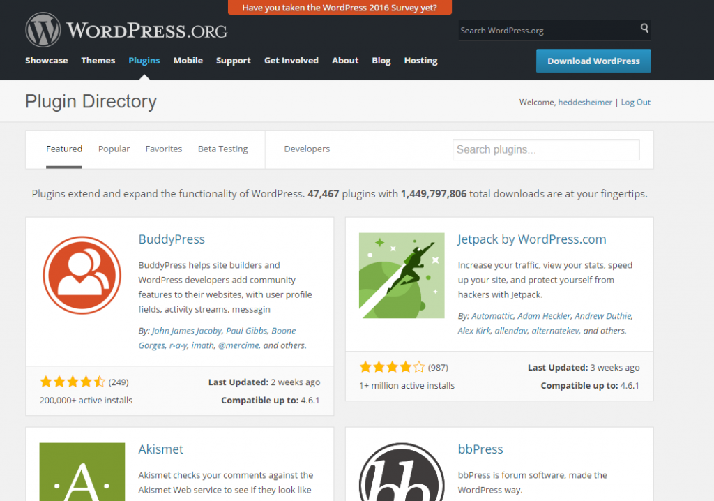Click the "1+ million active installs" text

click(407, 386)
